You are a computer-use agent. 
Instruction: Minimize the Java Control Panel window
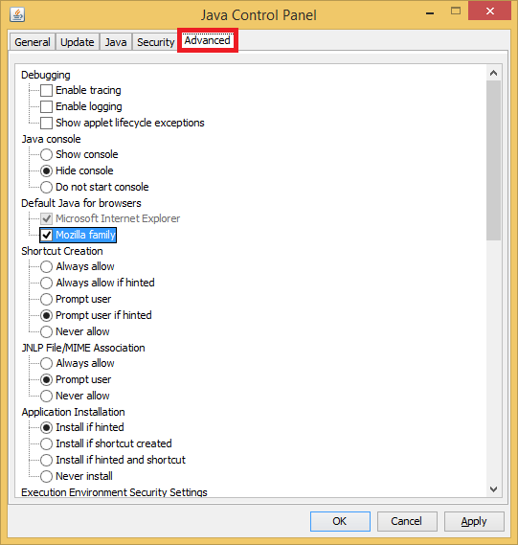pos(430,13)
